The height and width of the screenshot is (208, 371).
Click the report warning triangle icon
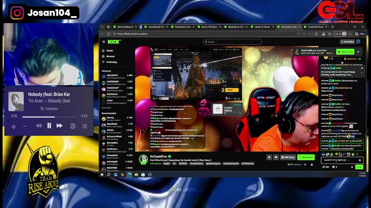(x=312, y=164)
